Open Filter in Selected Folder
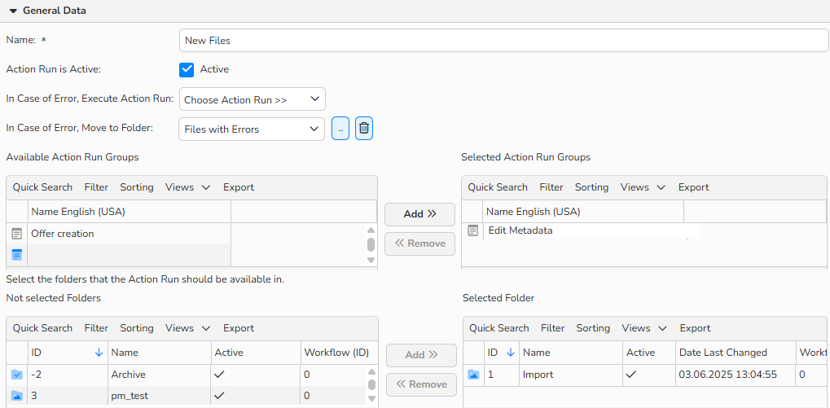 pyautogui.click(x=552, y=328)
